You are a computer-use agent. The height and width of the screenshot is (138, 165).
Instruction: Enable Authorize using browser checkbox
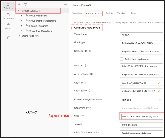122,59
